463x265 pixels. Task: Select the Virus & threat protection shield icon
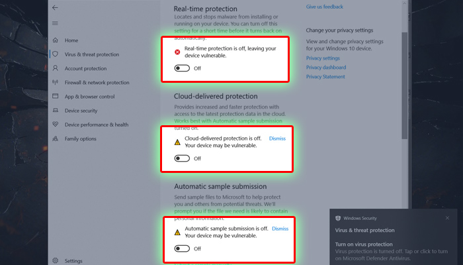click(x=55, y=54)
